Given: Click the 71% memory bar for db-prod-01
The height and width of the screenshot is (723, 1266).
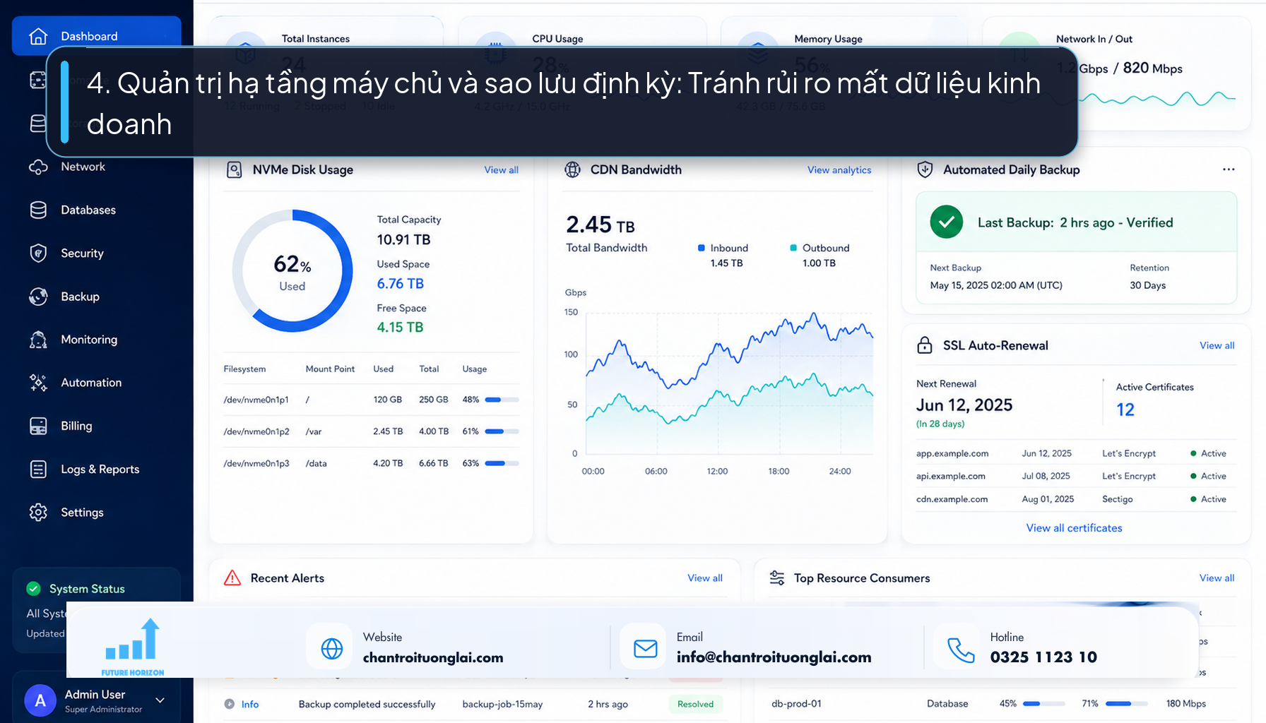Looking at the screenshot, I should (x=1128, y=704).
